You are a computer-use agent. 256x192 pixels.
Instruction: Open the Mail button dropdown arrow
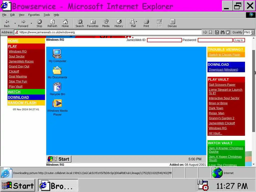point(136,21)
